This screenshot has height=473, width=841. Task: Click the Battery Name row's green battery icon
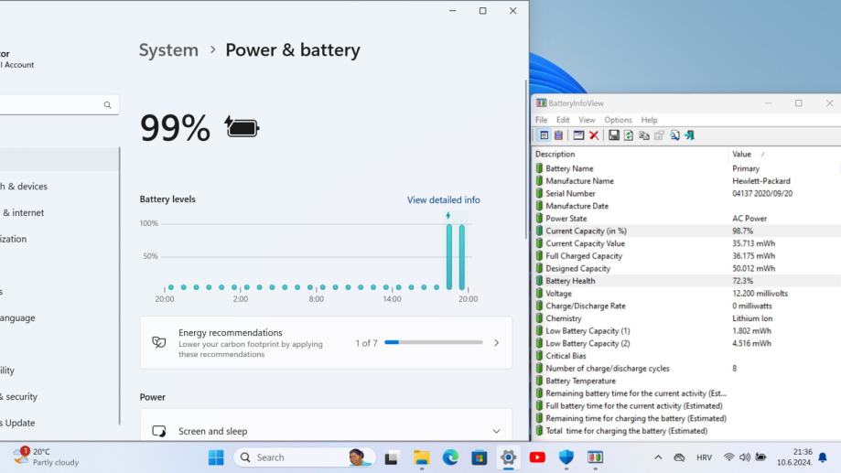click(x=539, y=168)
